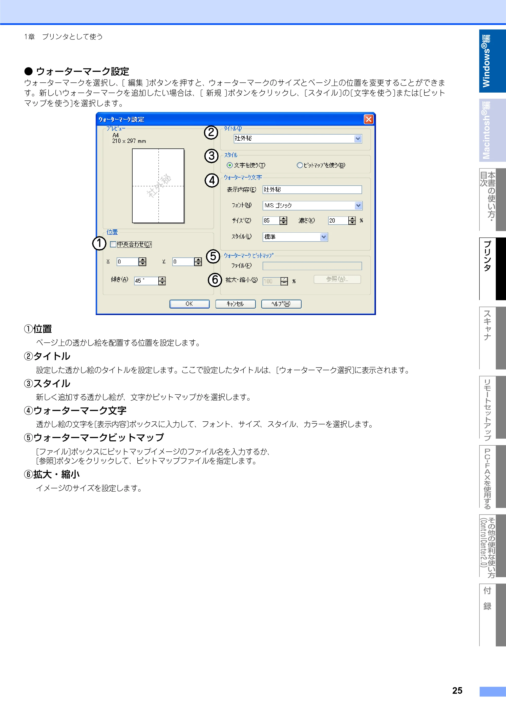
Task: Click the キャンセル button
Action: pos(236,304)
